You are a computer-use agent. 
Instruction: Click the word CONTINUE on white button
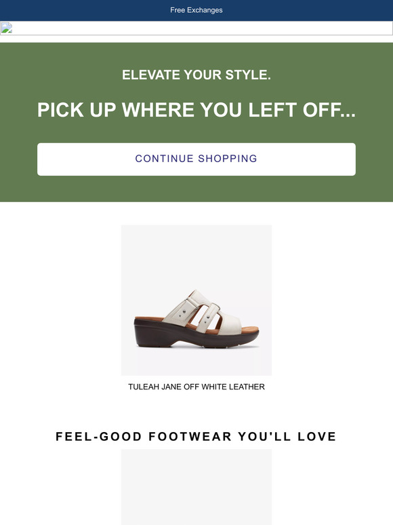164,158
